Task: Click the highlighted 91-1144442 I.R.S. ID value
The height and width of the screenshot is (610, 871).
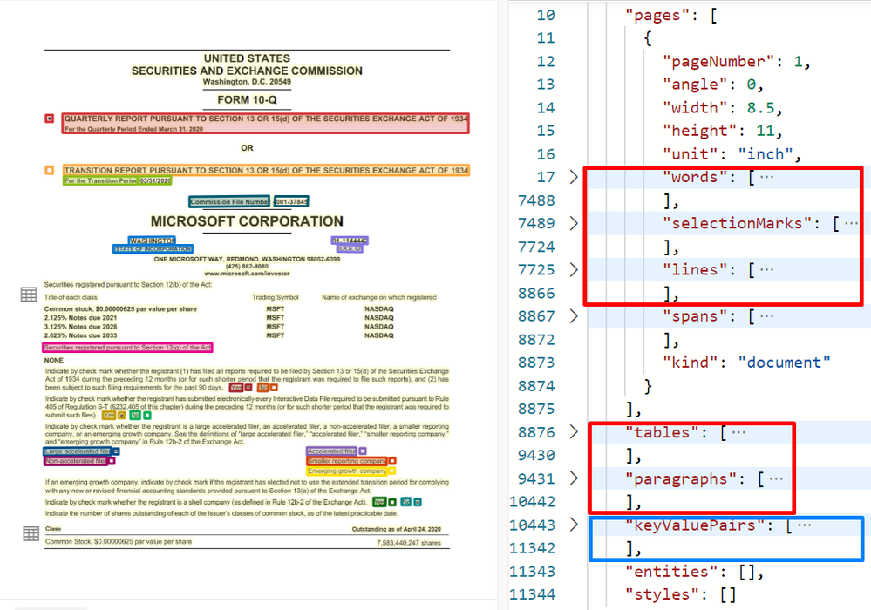Action: pos(350,241)
